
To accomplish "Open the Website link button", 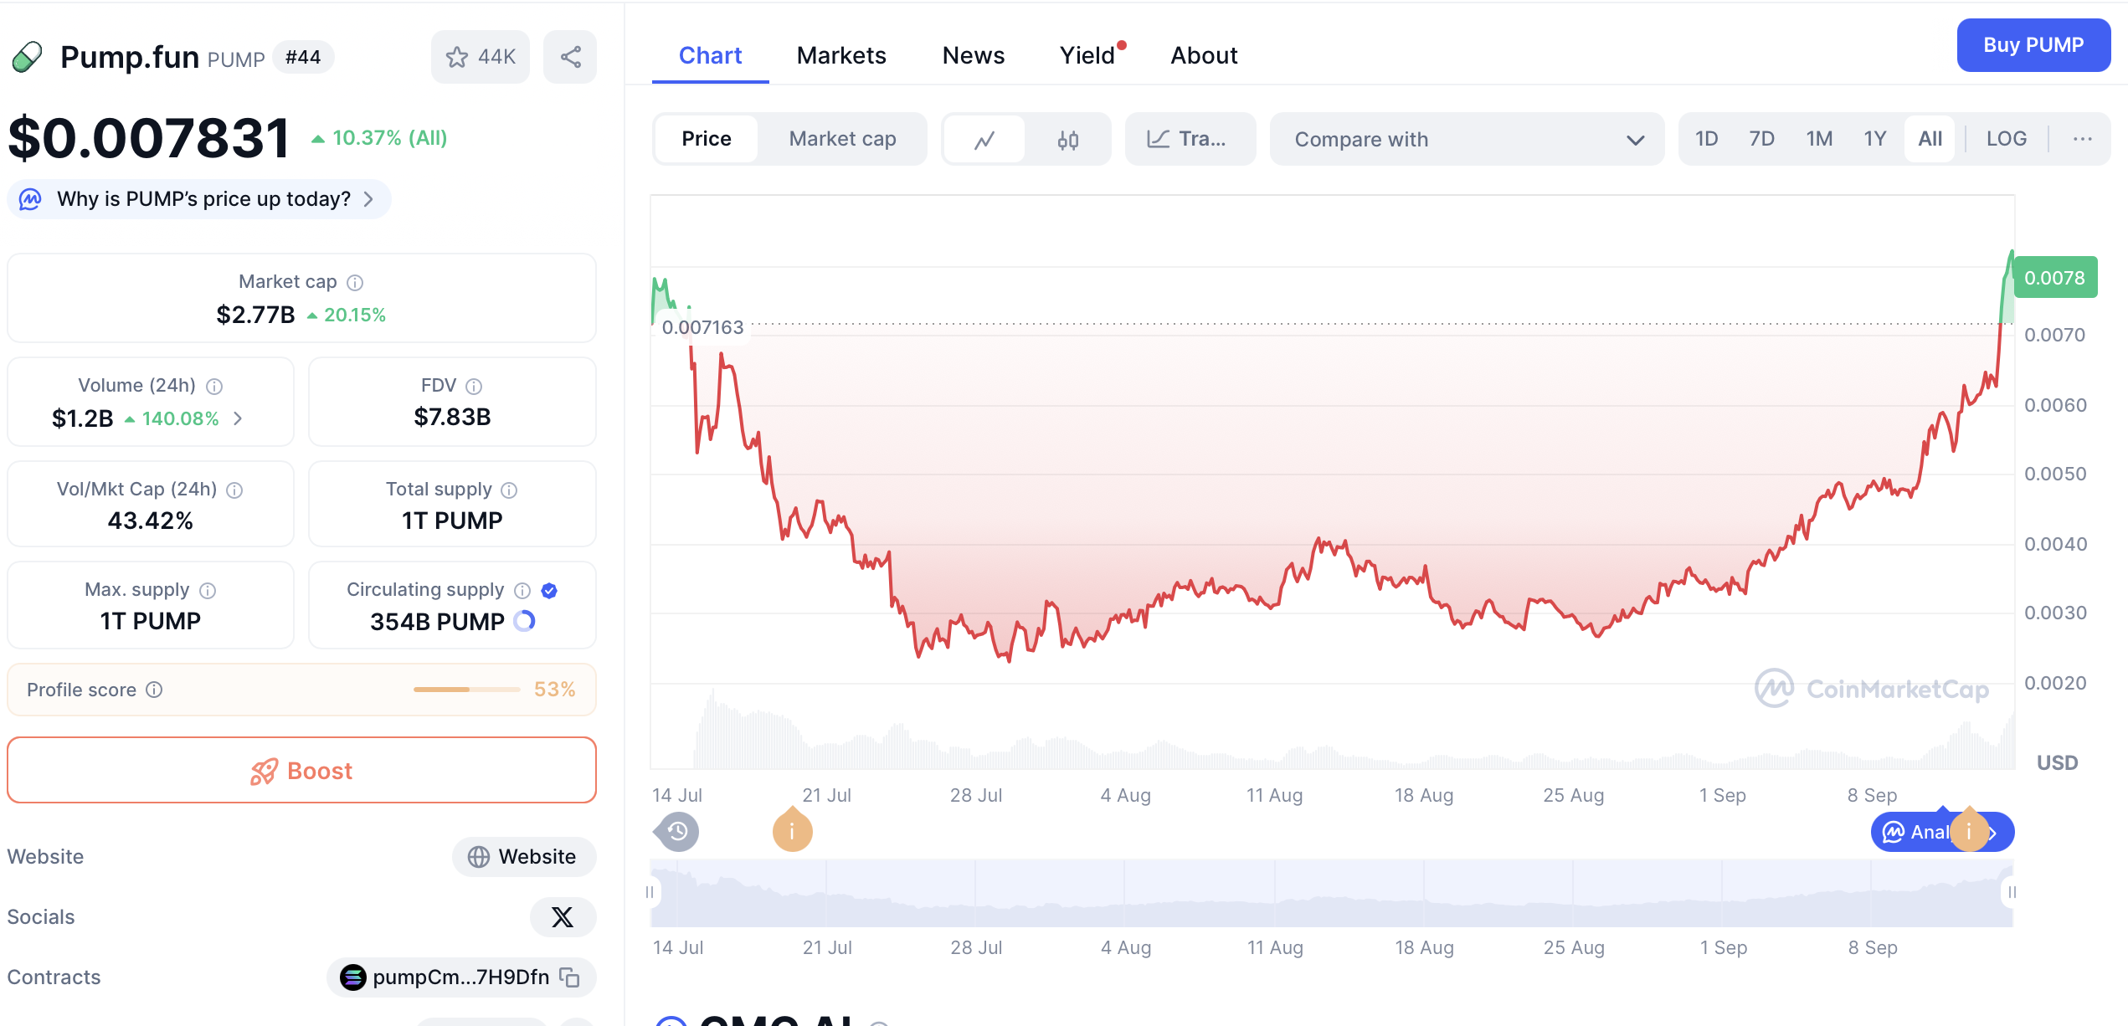I will point(524,857).
